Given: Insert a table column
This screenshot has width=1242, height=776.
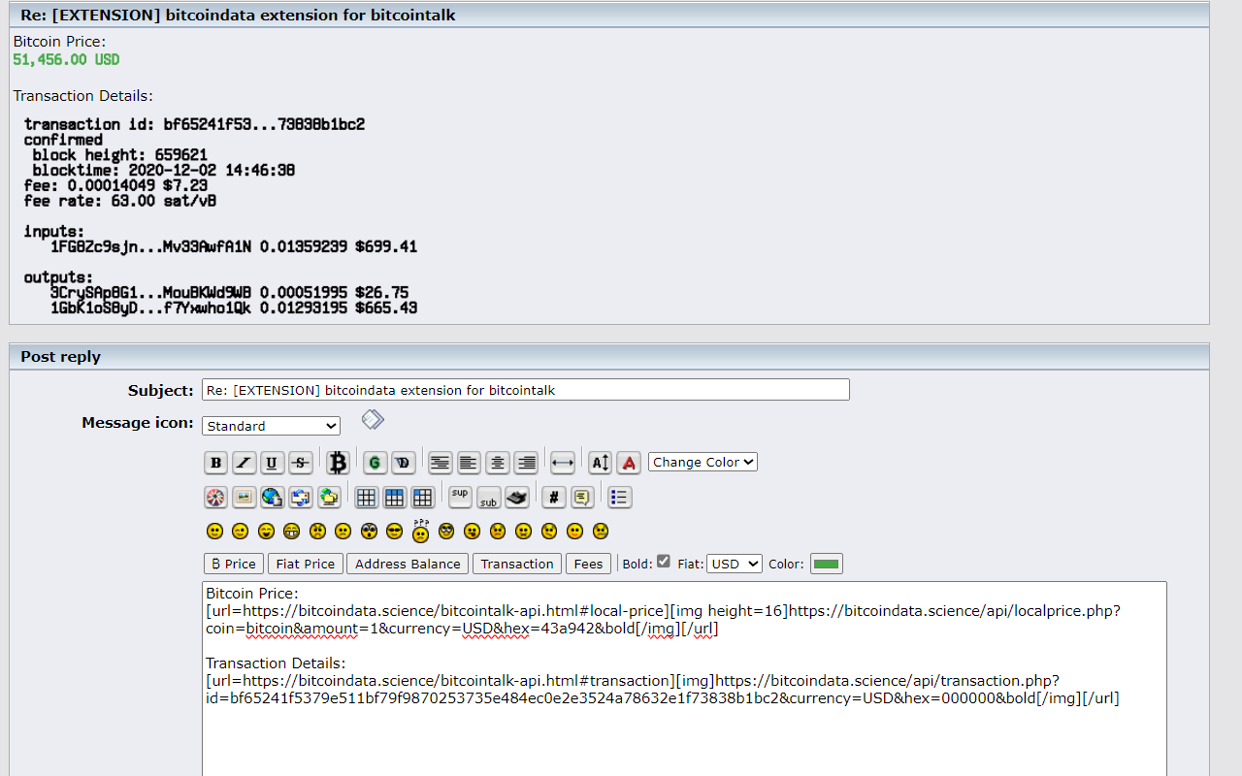Looking at the screenshot, I should pos(422,498).
